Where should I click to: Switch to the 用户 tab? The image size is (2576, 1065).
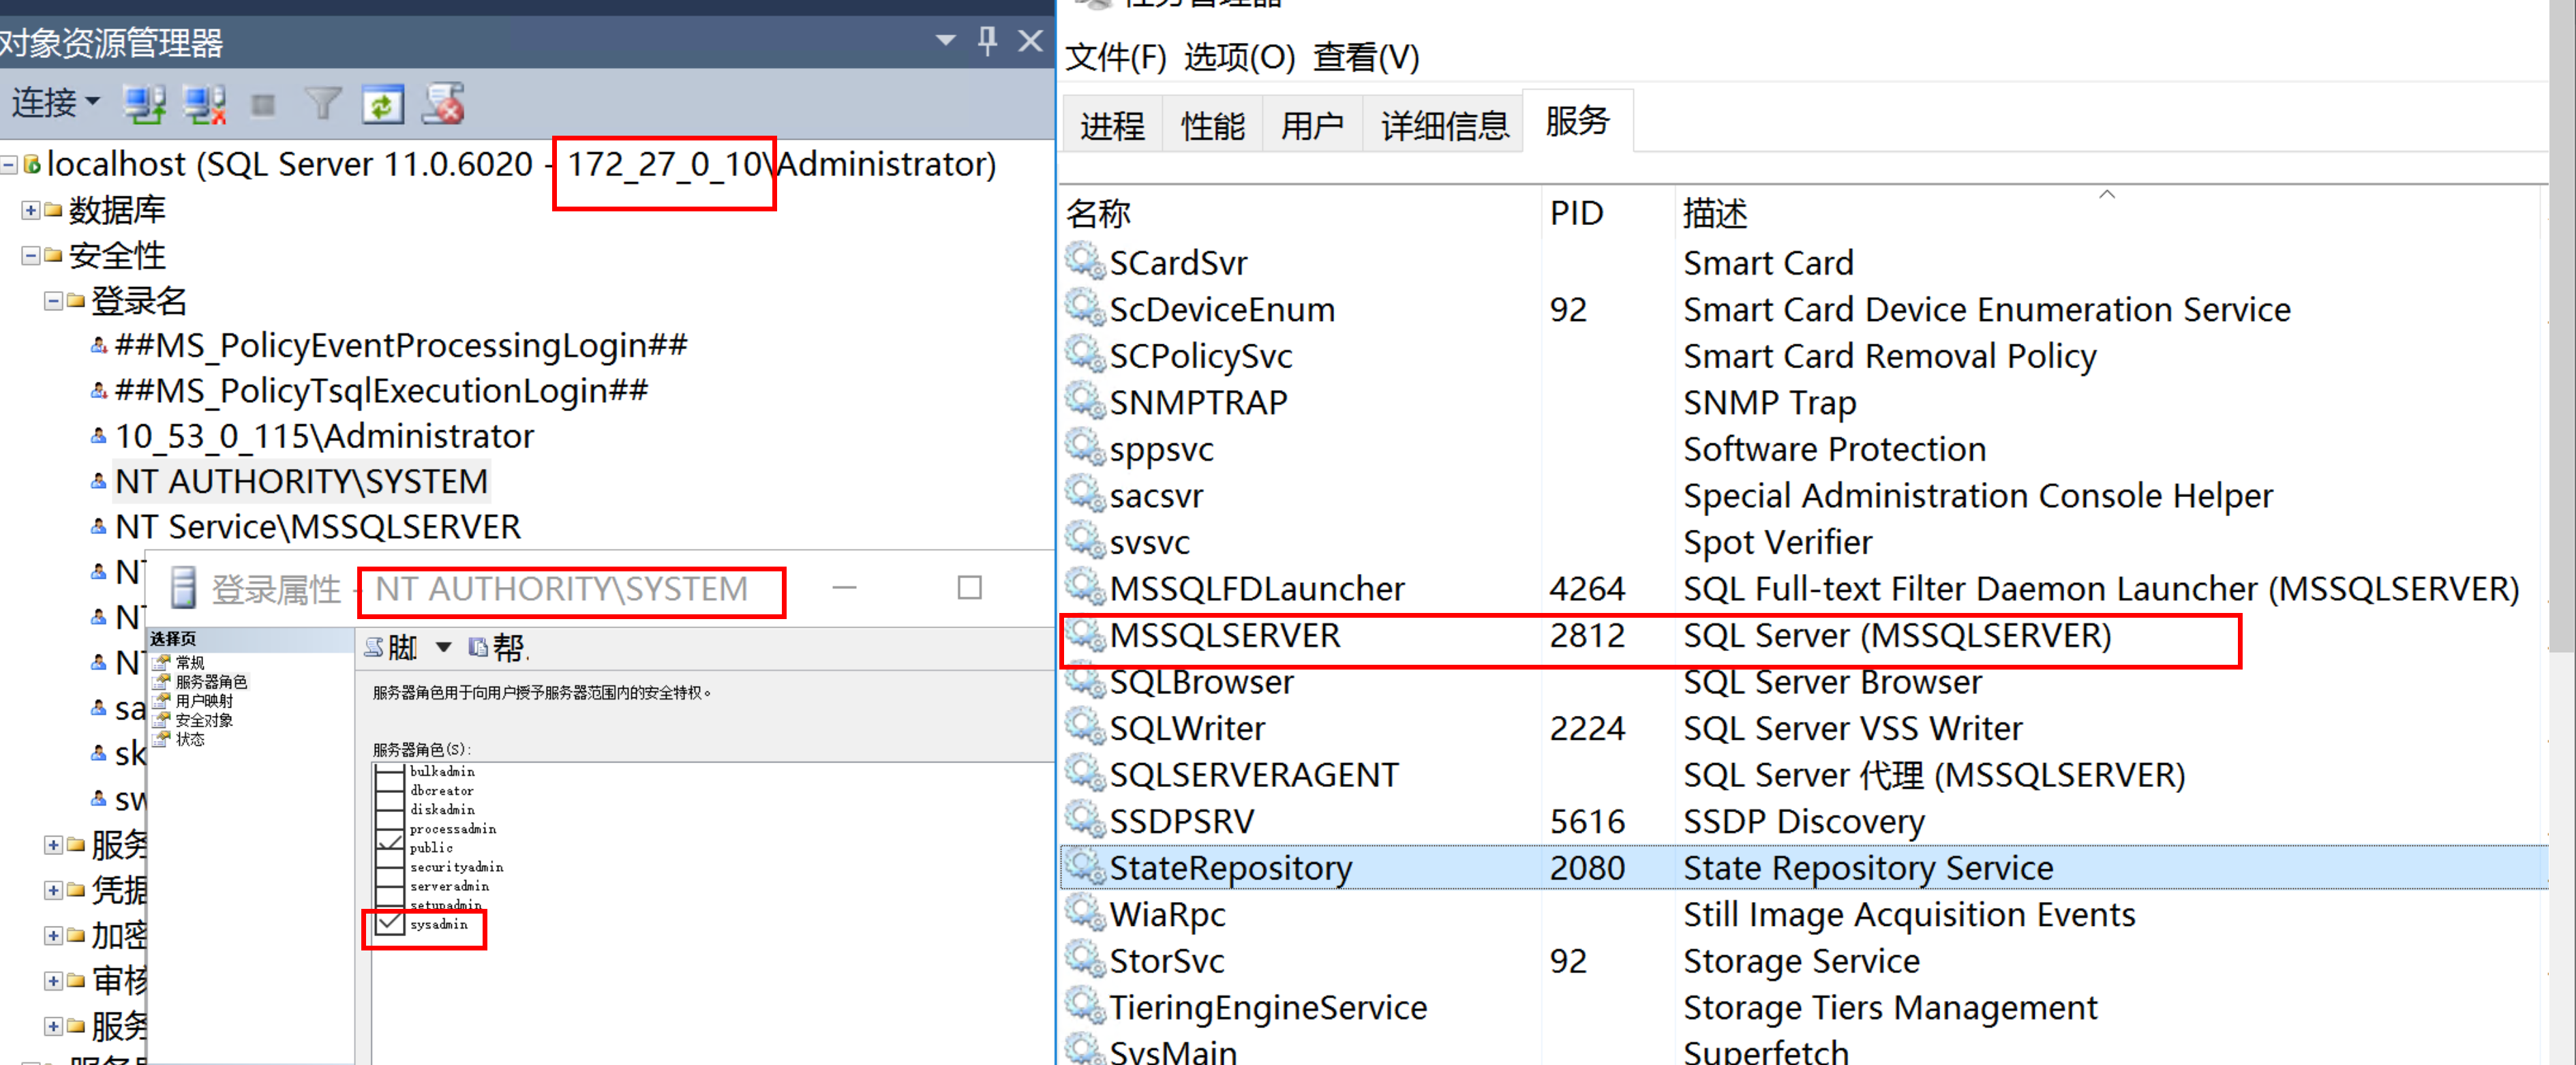(x=1313, y=126)
